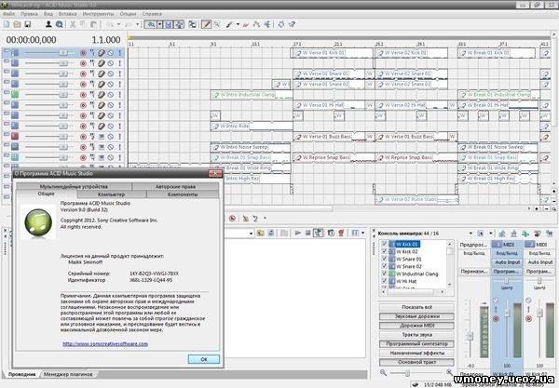Image resolution: width=559 pixels, height=388 pixels.
Task: Click the W Kick 01 channel volume fader
Action: [x=508, y=313]
